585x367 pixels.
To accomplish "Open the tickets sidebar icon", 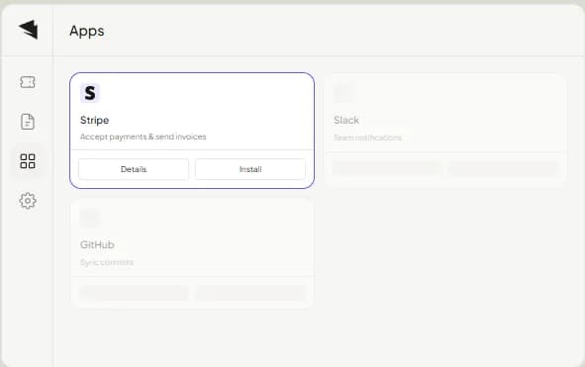I will point(28,82).
